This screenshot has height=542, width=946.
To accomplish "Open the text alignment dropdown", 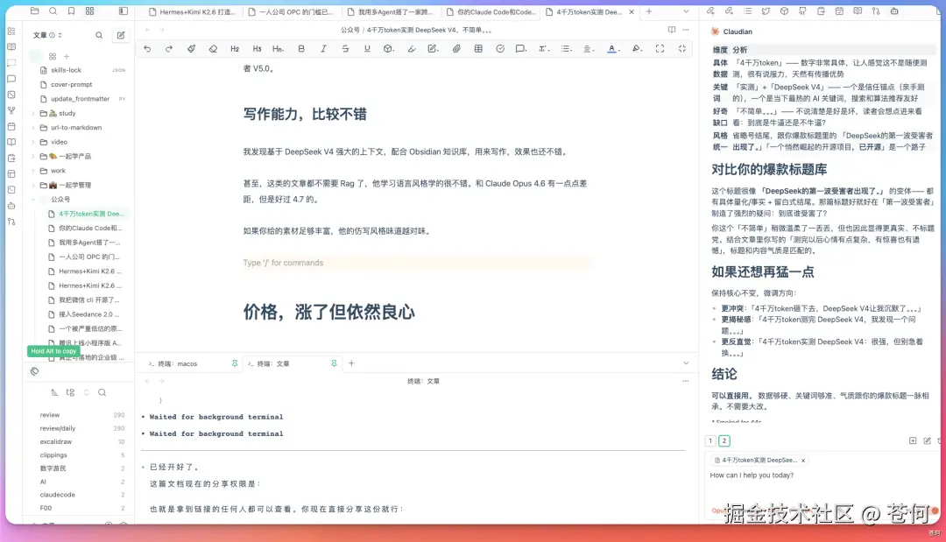I will [x=588, y=49].
